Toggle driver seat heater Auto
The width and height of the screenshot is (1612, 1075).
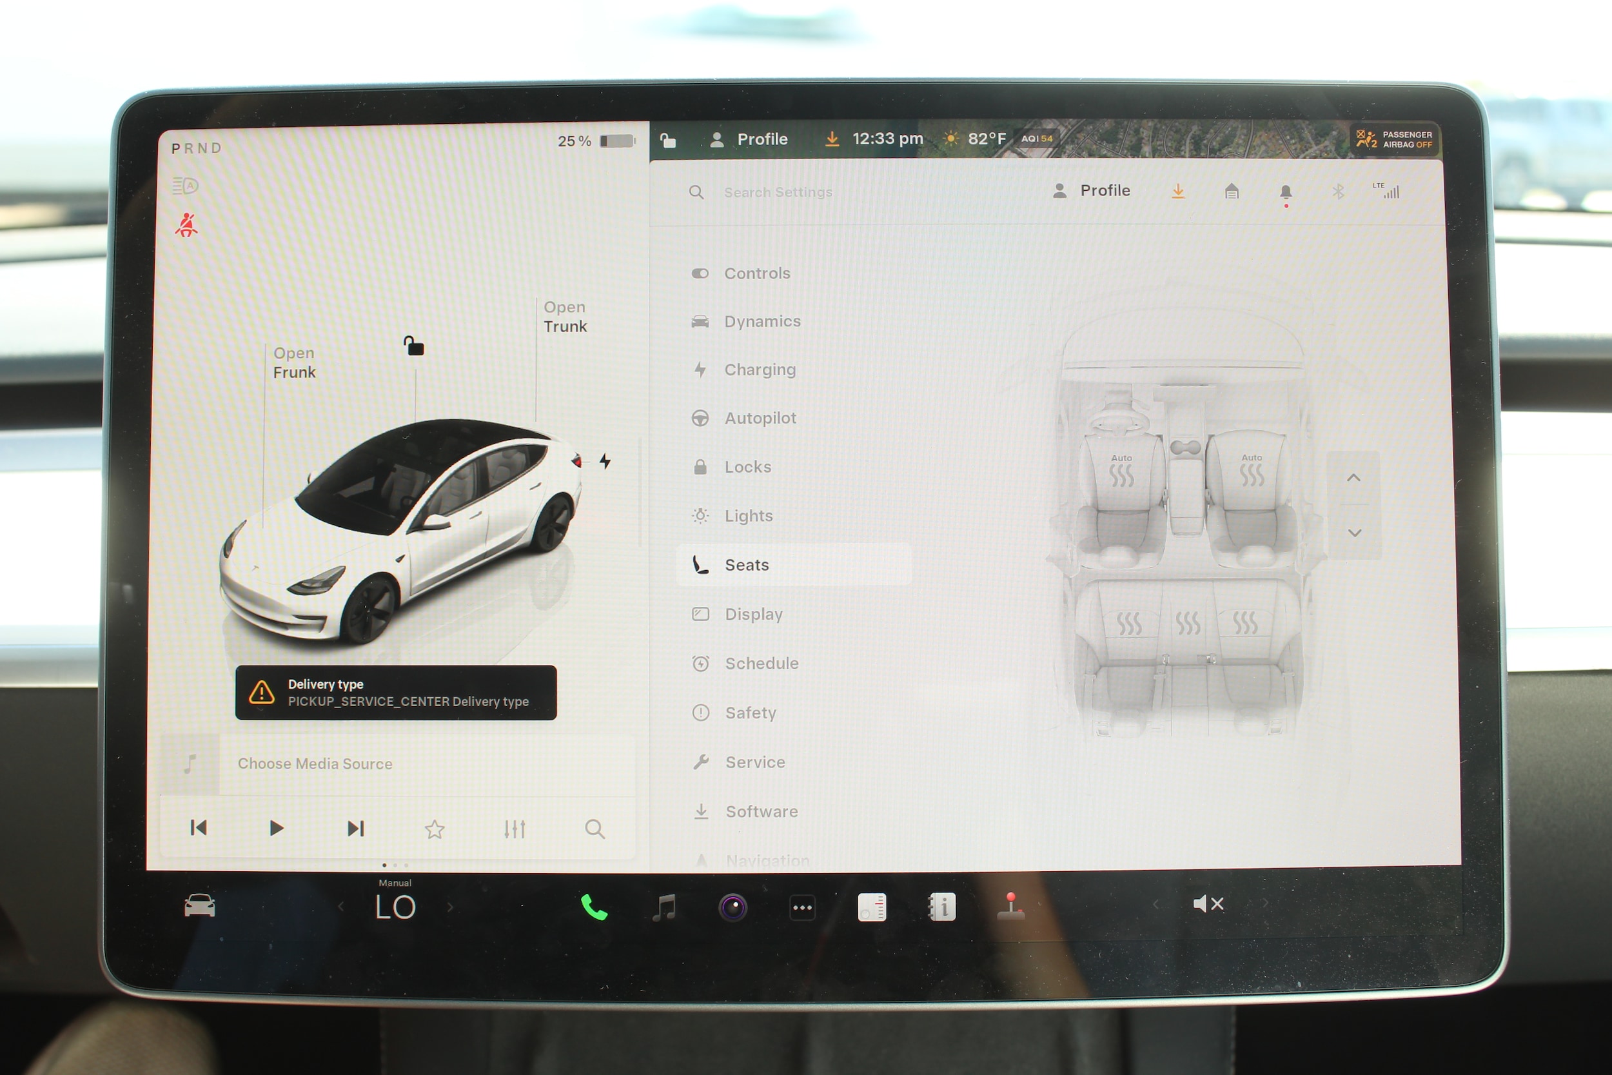coord(1121,470)
